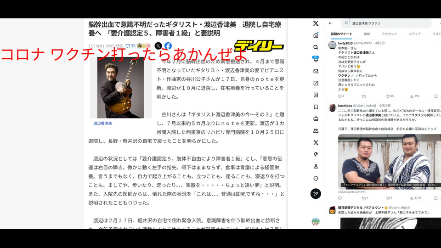Share the article via Facebook icon

(168, 45)
